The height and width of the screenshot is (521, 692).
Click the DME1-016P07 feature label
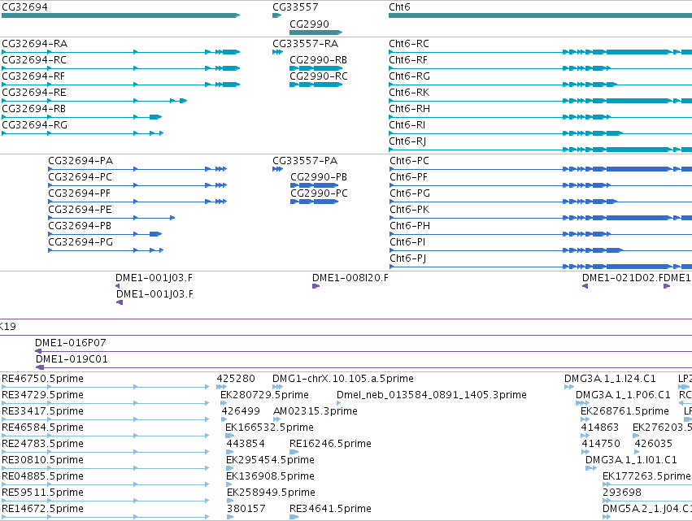(x=71, y=343)
